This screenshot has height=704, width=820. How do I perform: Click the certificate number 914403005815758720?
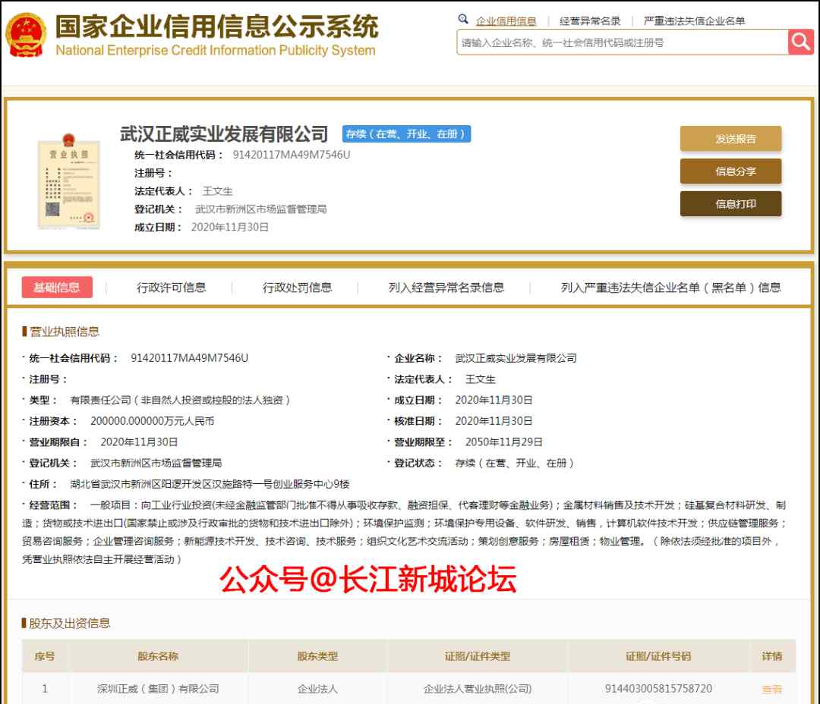pos(658,689)
